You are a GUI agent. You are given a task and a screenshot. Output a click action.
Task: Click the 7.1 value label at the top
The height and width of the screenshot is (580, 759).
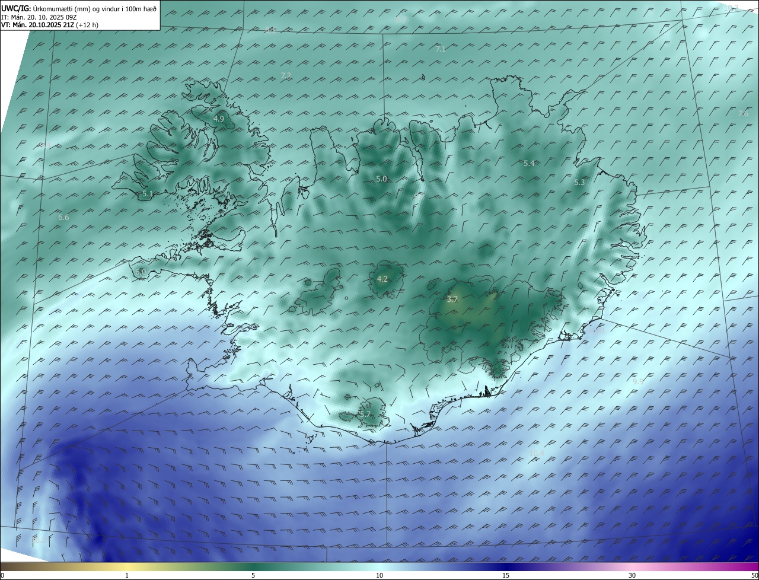[441, 49]
